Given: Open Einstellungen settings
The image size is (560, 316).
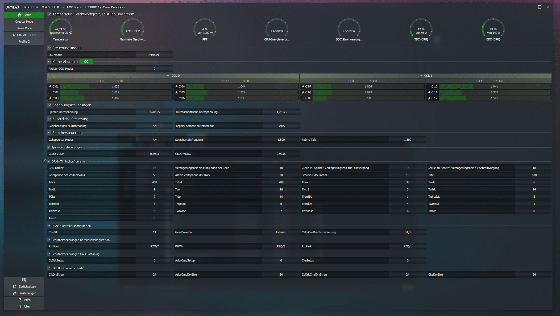Looking at the screenshot, I should (24, 293).
